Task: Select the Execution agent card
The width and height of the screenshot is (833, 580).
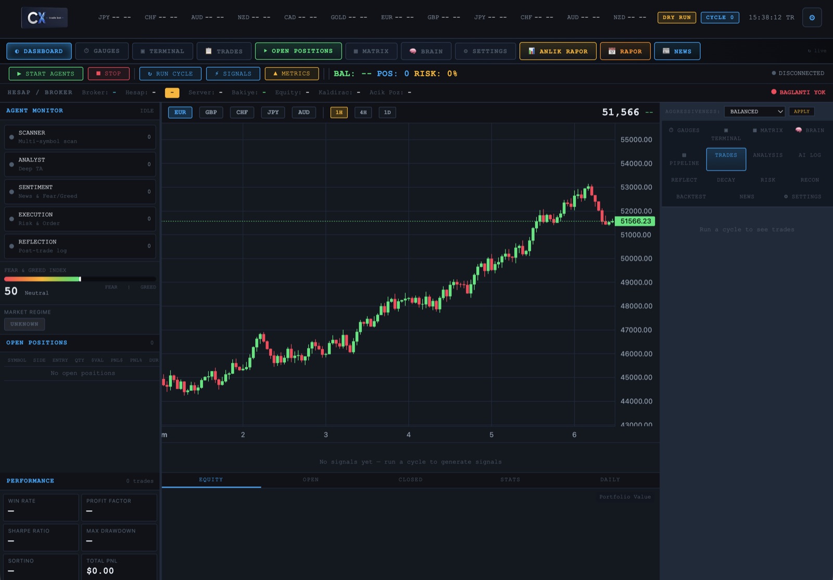Action: (x=80, y=219)
